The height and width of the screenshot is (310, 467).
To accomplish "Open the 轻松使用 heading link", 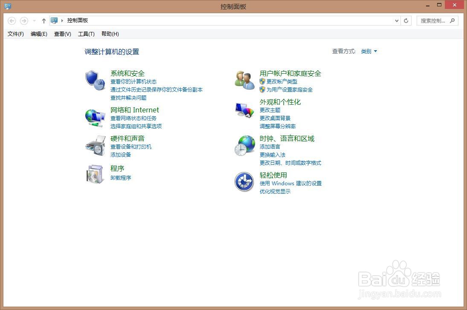I will point(273,175).
